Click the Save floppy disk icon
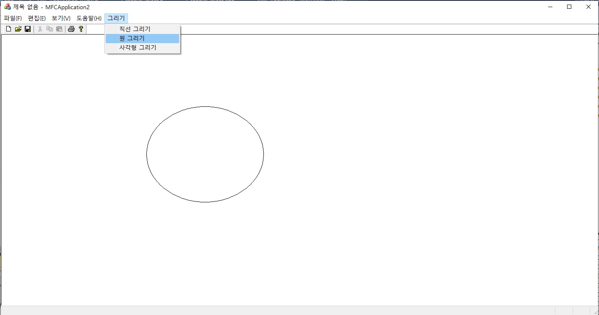The width and height of the screenshot is (599, 315). tap(28, 29)
